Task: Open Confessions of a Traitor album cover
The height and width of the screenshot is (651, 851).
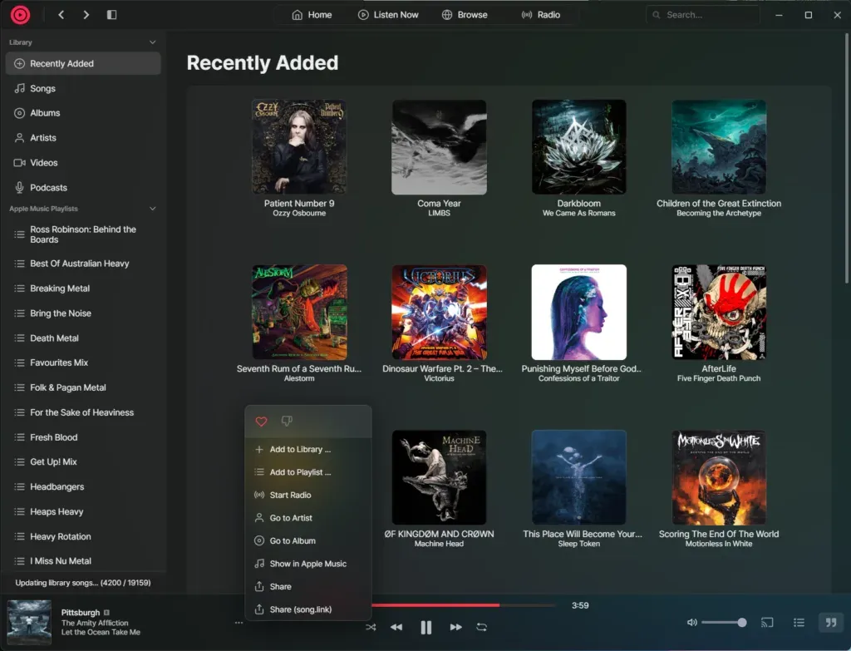Action: point(579,313)
